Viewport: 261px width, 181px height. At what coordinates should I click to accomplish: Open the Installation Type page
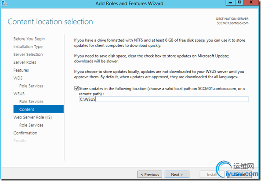[28, 47]
